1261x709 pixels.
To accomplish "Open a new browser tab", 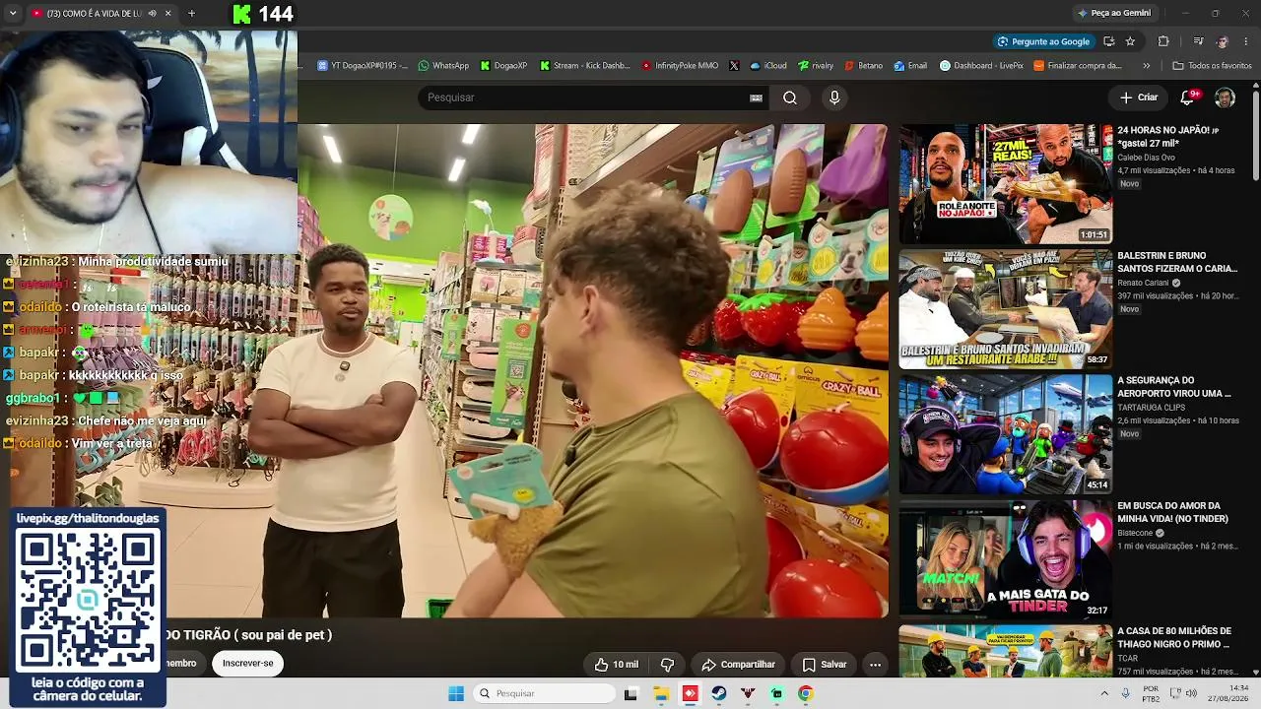I will click(191, 14).
